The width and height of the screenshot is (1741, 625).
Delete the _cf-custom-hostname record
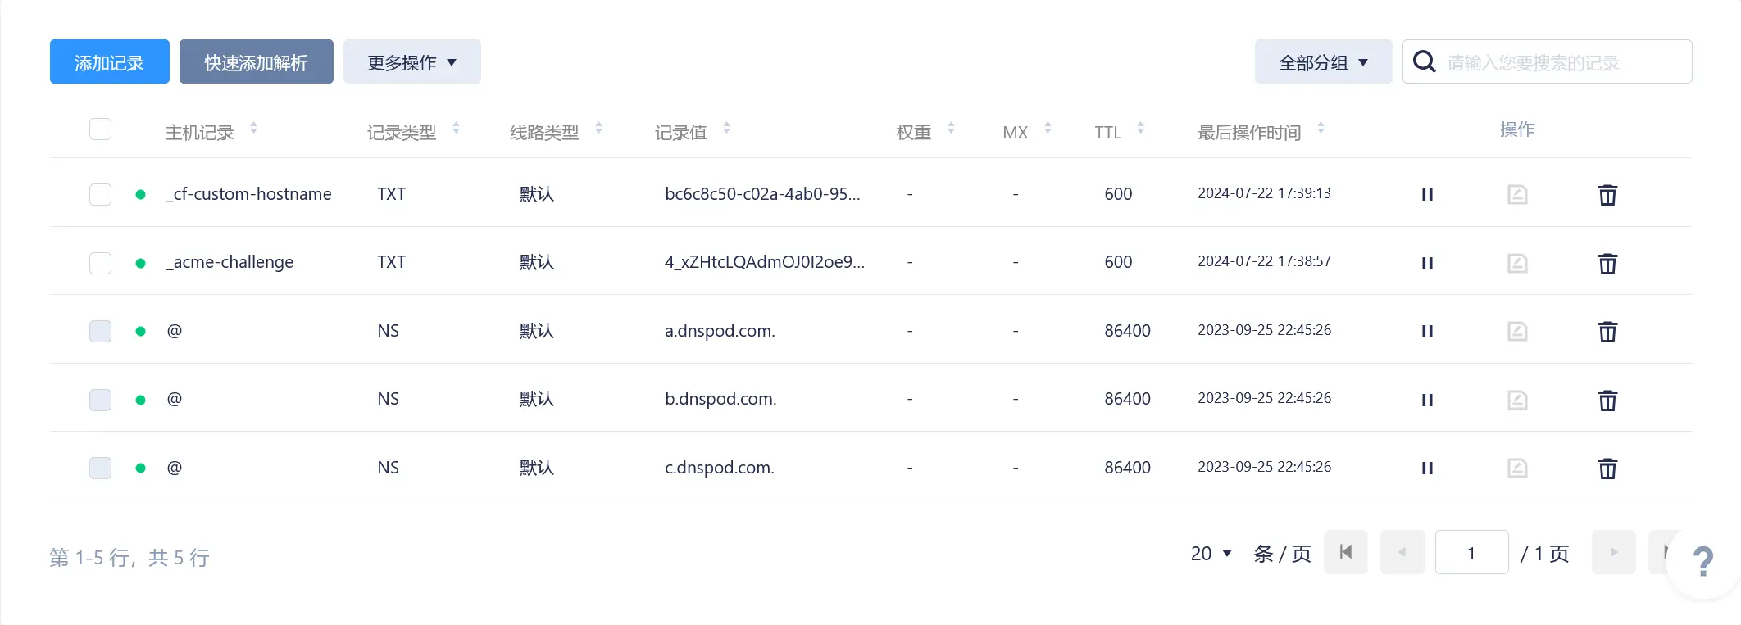[1607, 195]
